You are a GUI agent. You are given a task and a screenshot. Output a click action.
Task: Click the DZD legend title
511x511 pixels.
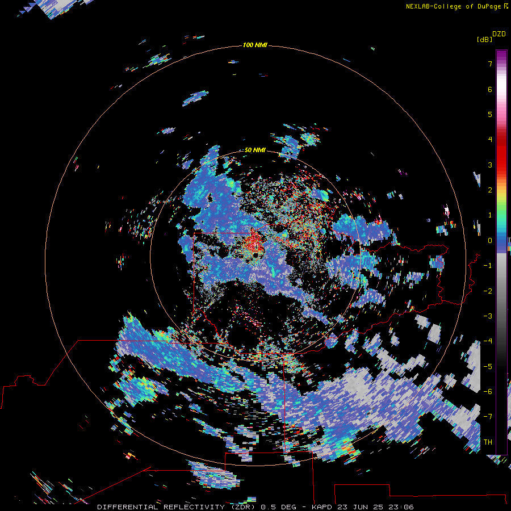click(499, 34)
